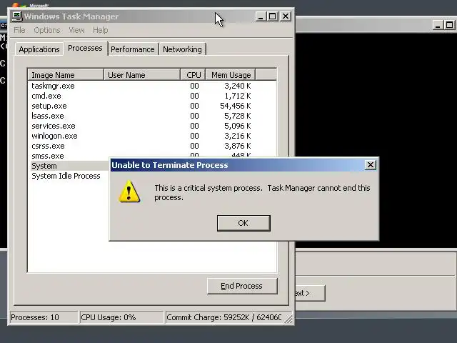Screen dimensions: 457x343
Task: Click the CPU Usage: 0% status entry
Action: point(121,317)
